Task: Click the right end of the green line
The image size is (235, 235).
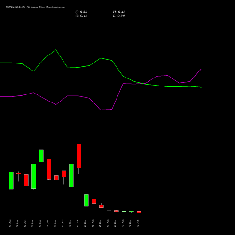Action: [201, 87]
